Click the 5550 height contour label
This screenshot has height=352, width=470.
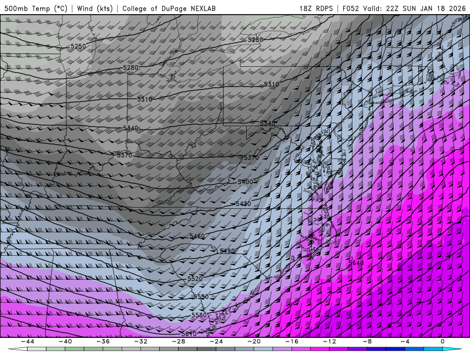(x=201, y=297)
